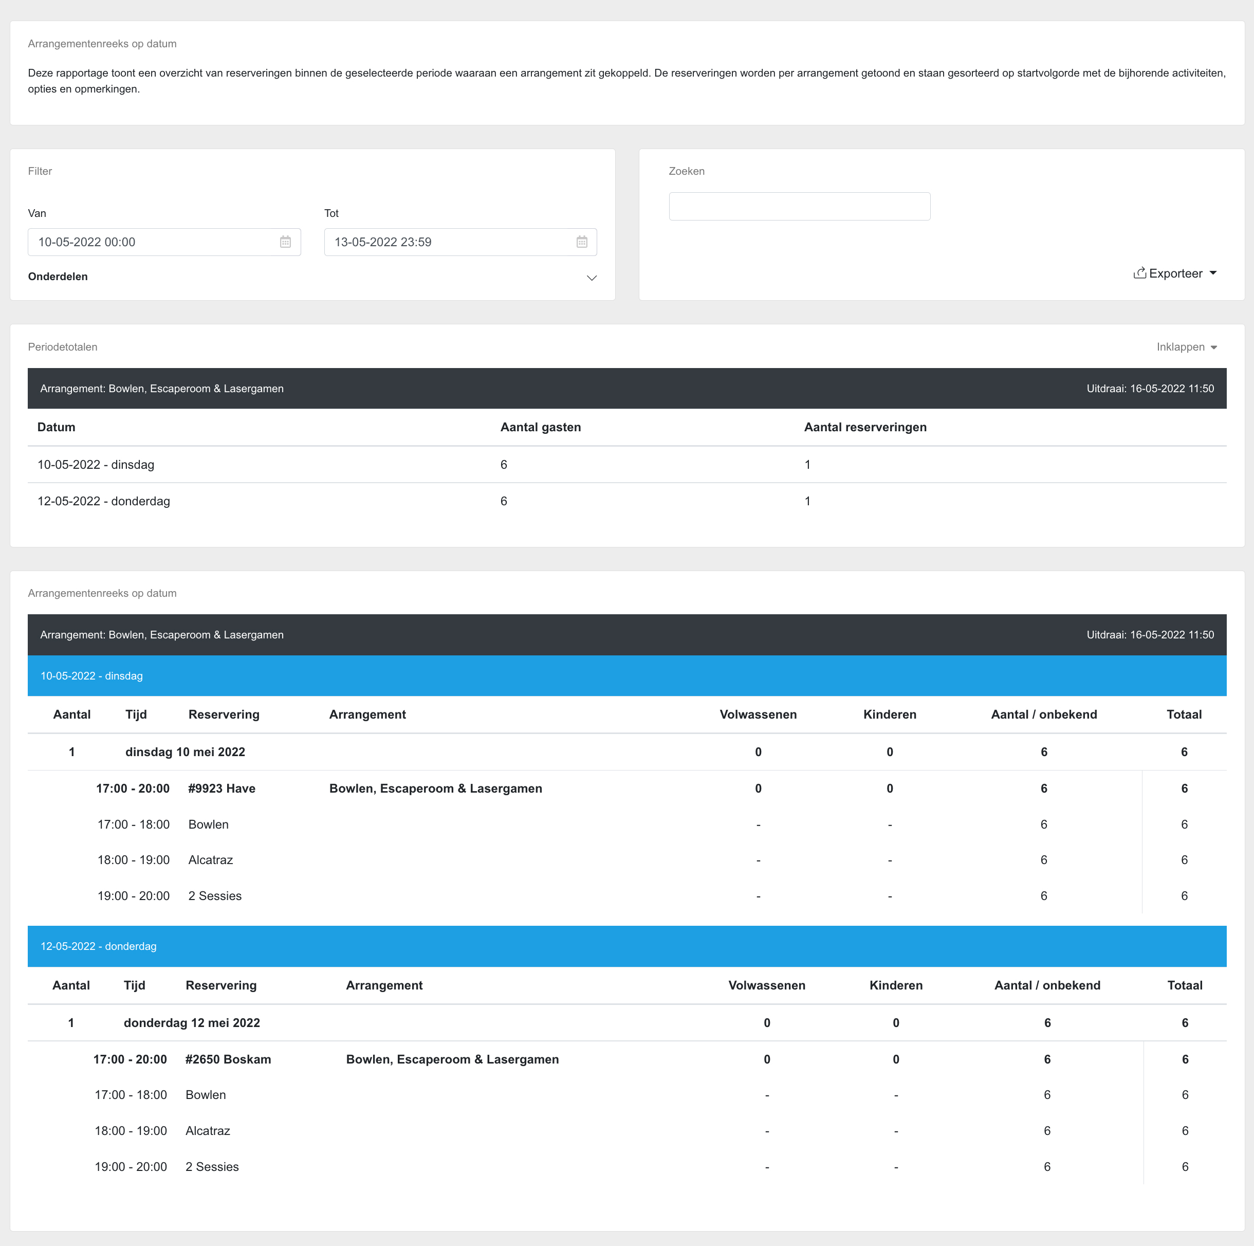Open reservation #2650 Boskam

(228, 1059)
